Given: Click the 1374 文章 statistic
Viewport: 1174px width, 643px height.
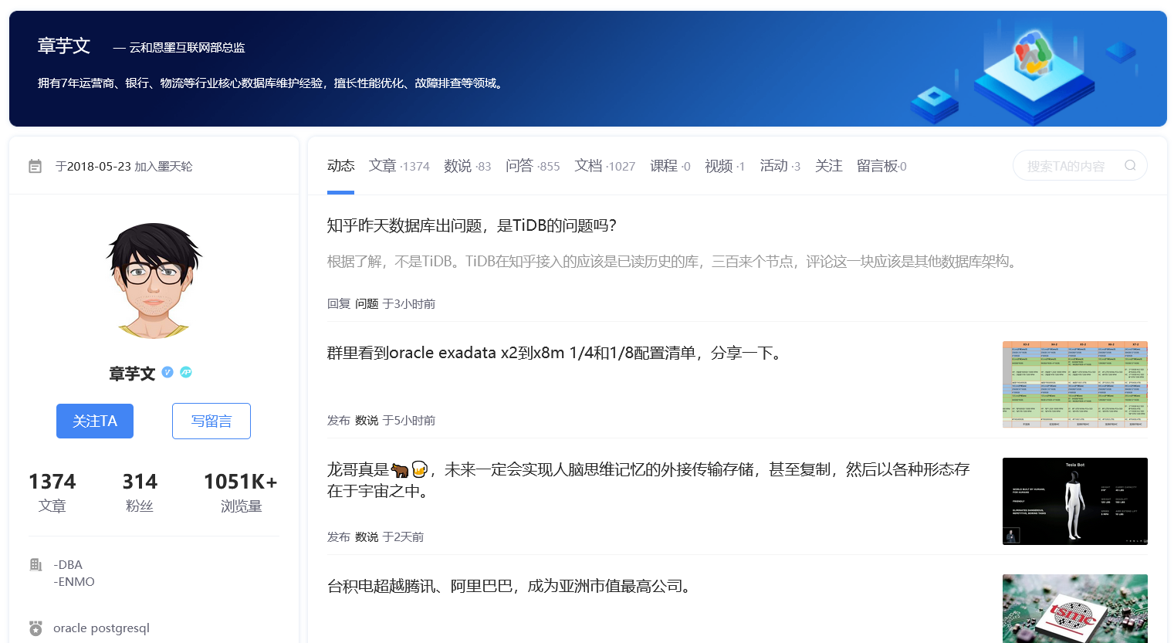Looking at the screenshot, I should click(52, 492).
